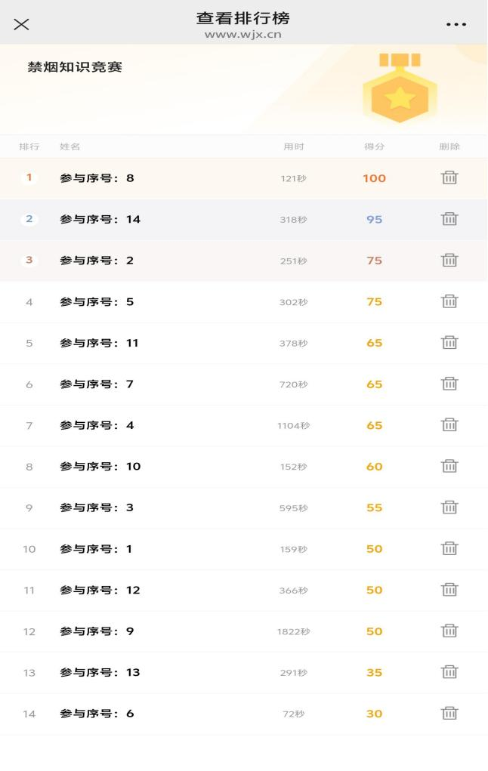488x771 pixels.
Task: Click the trash icon for 参与序号: 7
Action: (449, 384)
